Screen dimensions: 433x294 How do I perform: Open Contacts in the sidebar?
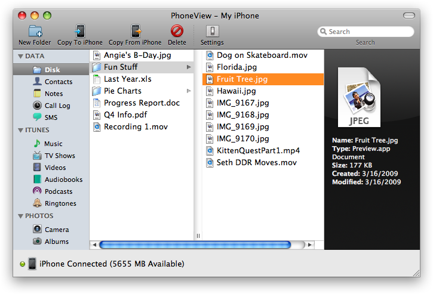click(51, 82)
